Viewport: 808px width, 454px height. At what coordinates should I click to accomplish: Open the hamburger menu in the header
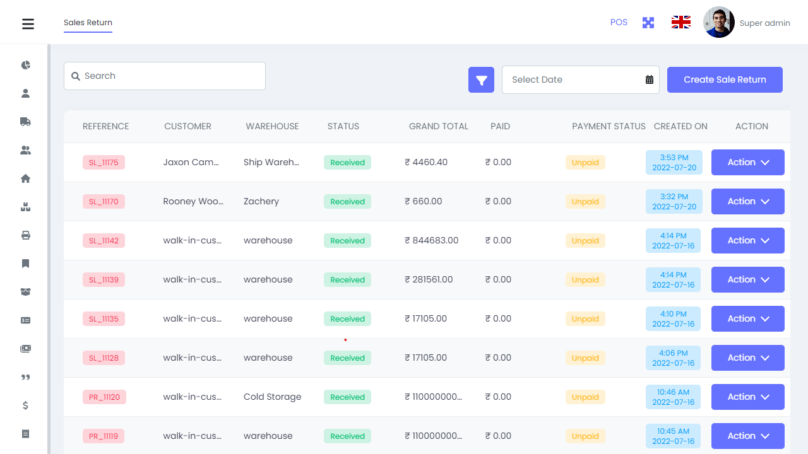point(28,24)
